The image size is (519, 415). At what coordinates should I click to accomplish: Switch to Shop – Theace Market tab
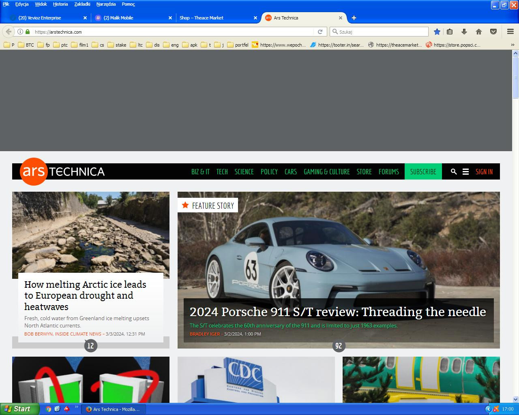(202, 18)
